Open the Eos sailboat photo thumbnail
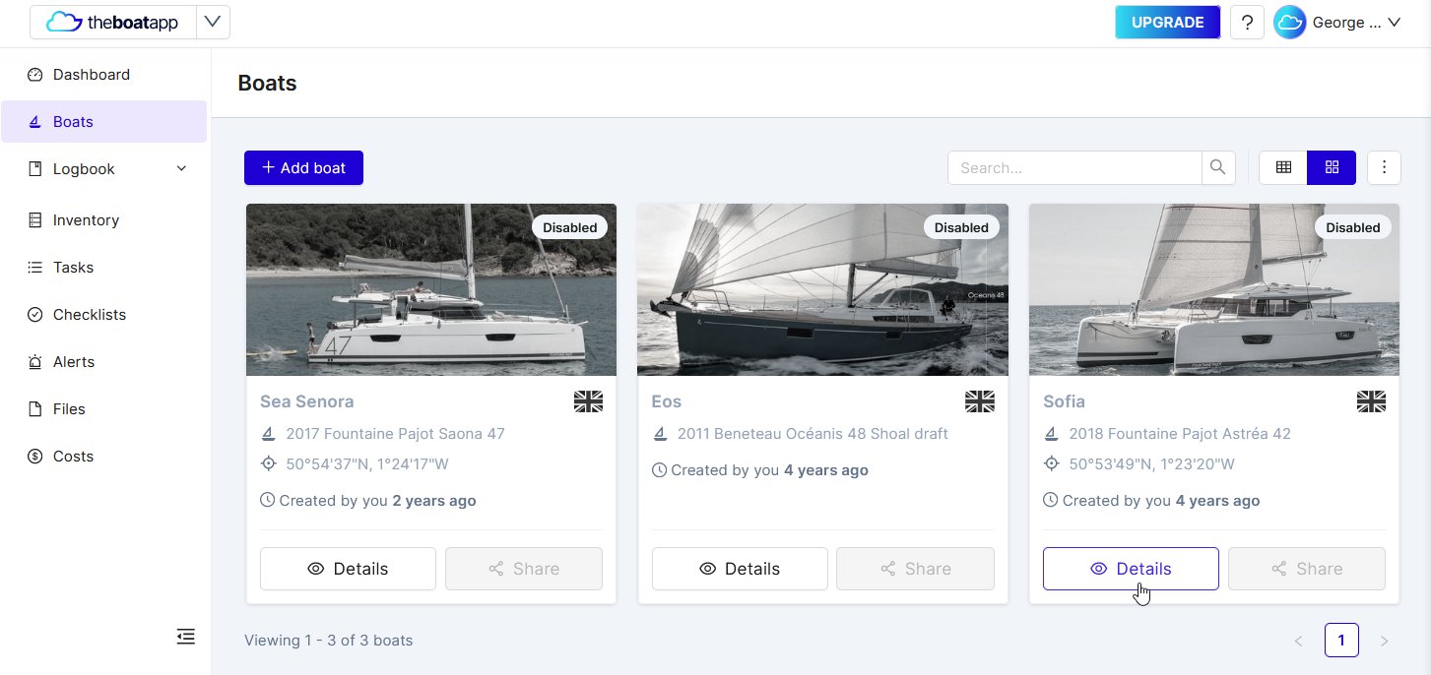Image resolution: width=1431 pixels, height=675 pixels. (822, 289)
